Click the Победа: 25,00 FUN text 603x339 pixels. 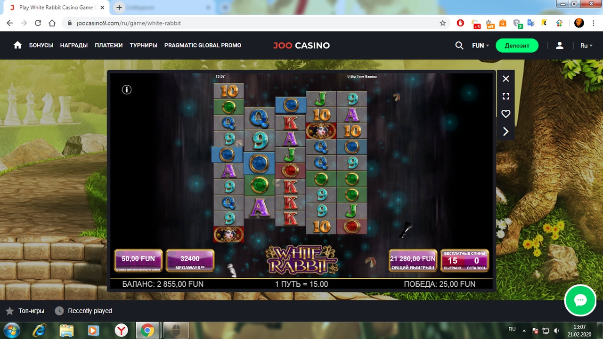(440, 284)
